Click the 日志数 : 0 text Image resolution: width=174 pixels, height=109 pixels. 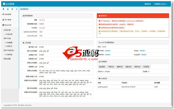[146, 72]
